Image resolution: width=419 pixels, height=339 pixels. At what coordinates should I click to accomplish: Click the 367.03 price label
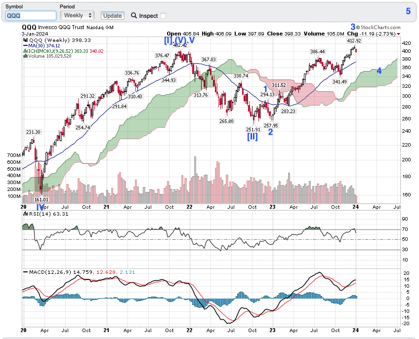tap(209, 60)
